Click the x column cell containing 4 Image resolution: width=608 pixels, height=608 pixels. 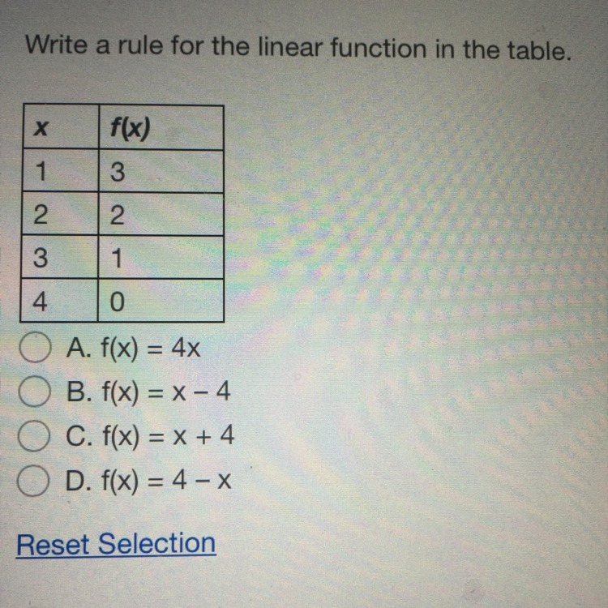59,300
